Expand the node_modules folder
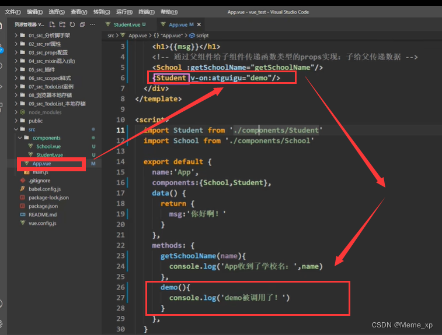This screenshot has width=442, height=335. click(45, 112)
